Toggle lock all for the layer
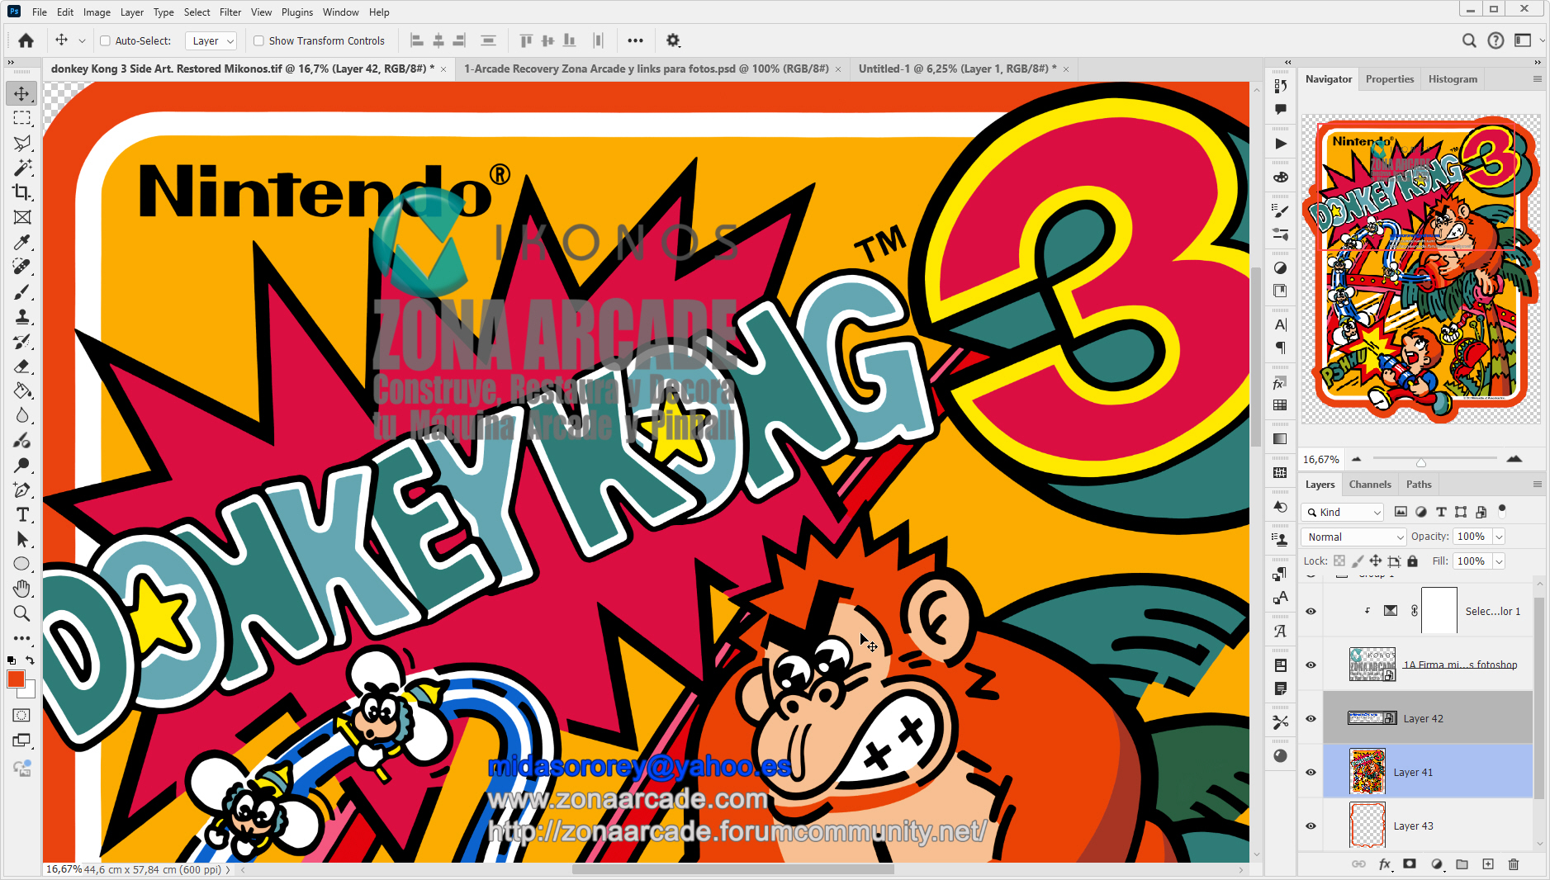 point(1413,561)
